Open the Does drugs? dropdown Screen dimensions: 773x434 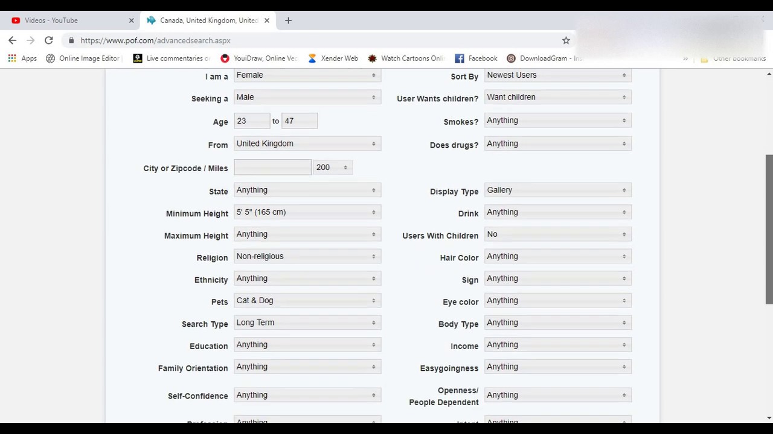pyautogui.click(x=558, y=143)
